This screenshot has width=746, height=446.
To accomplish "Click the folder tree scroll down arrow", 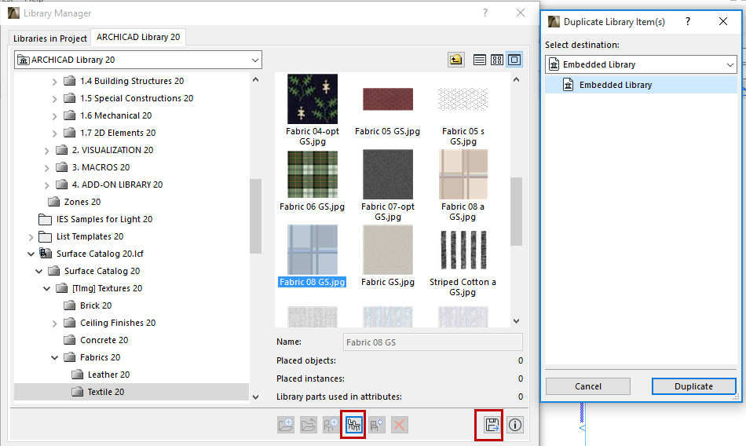I will tap(255, 397).
